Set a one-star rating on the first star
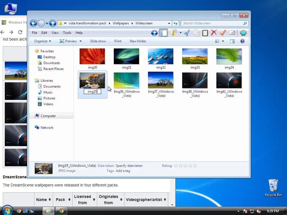This screenshot has width=287, height=215. [x=176, y=166]
